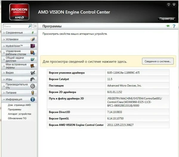Select value 2011.1205.2215.39827

coord(120,125)
